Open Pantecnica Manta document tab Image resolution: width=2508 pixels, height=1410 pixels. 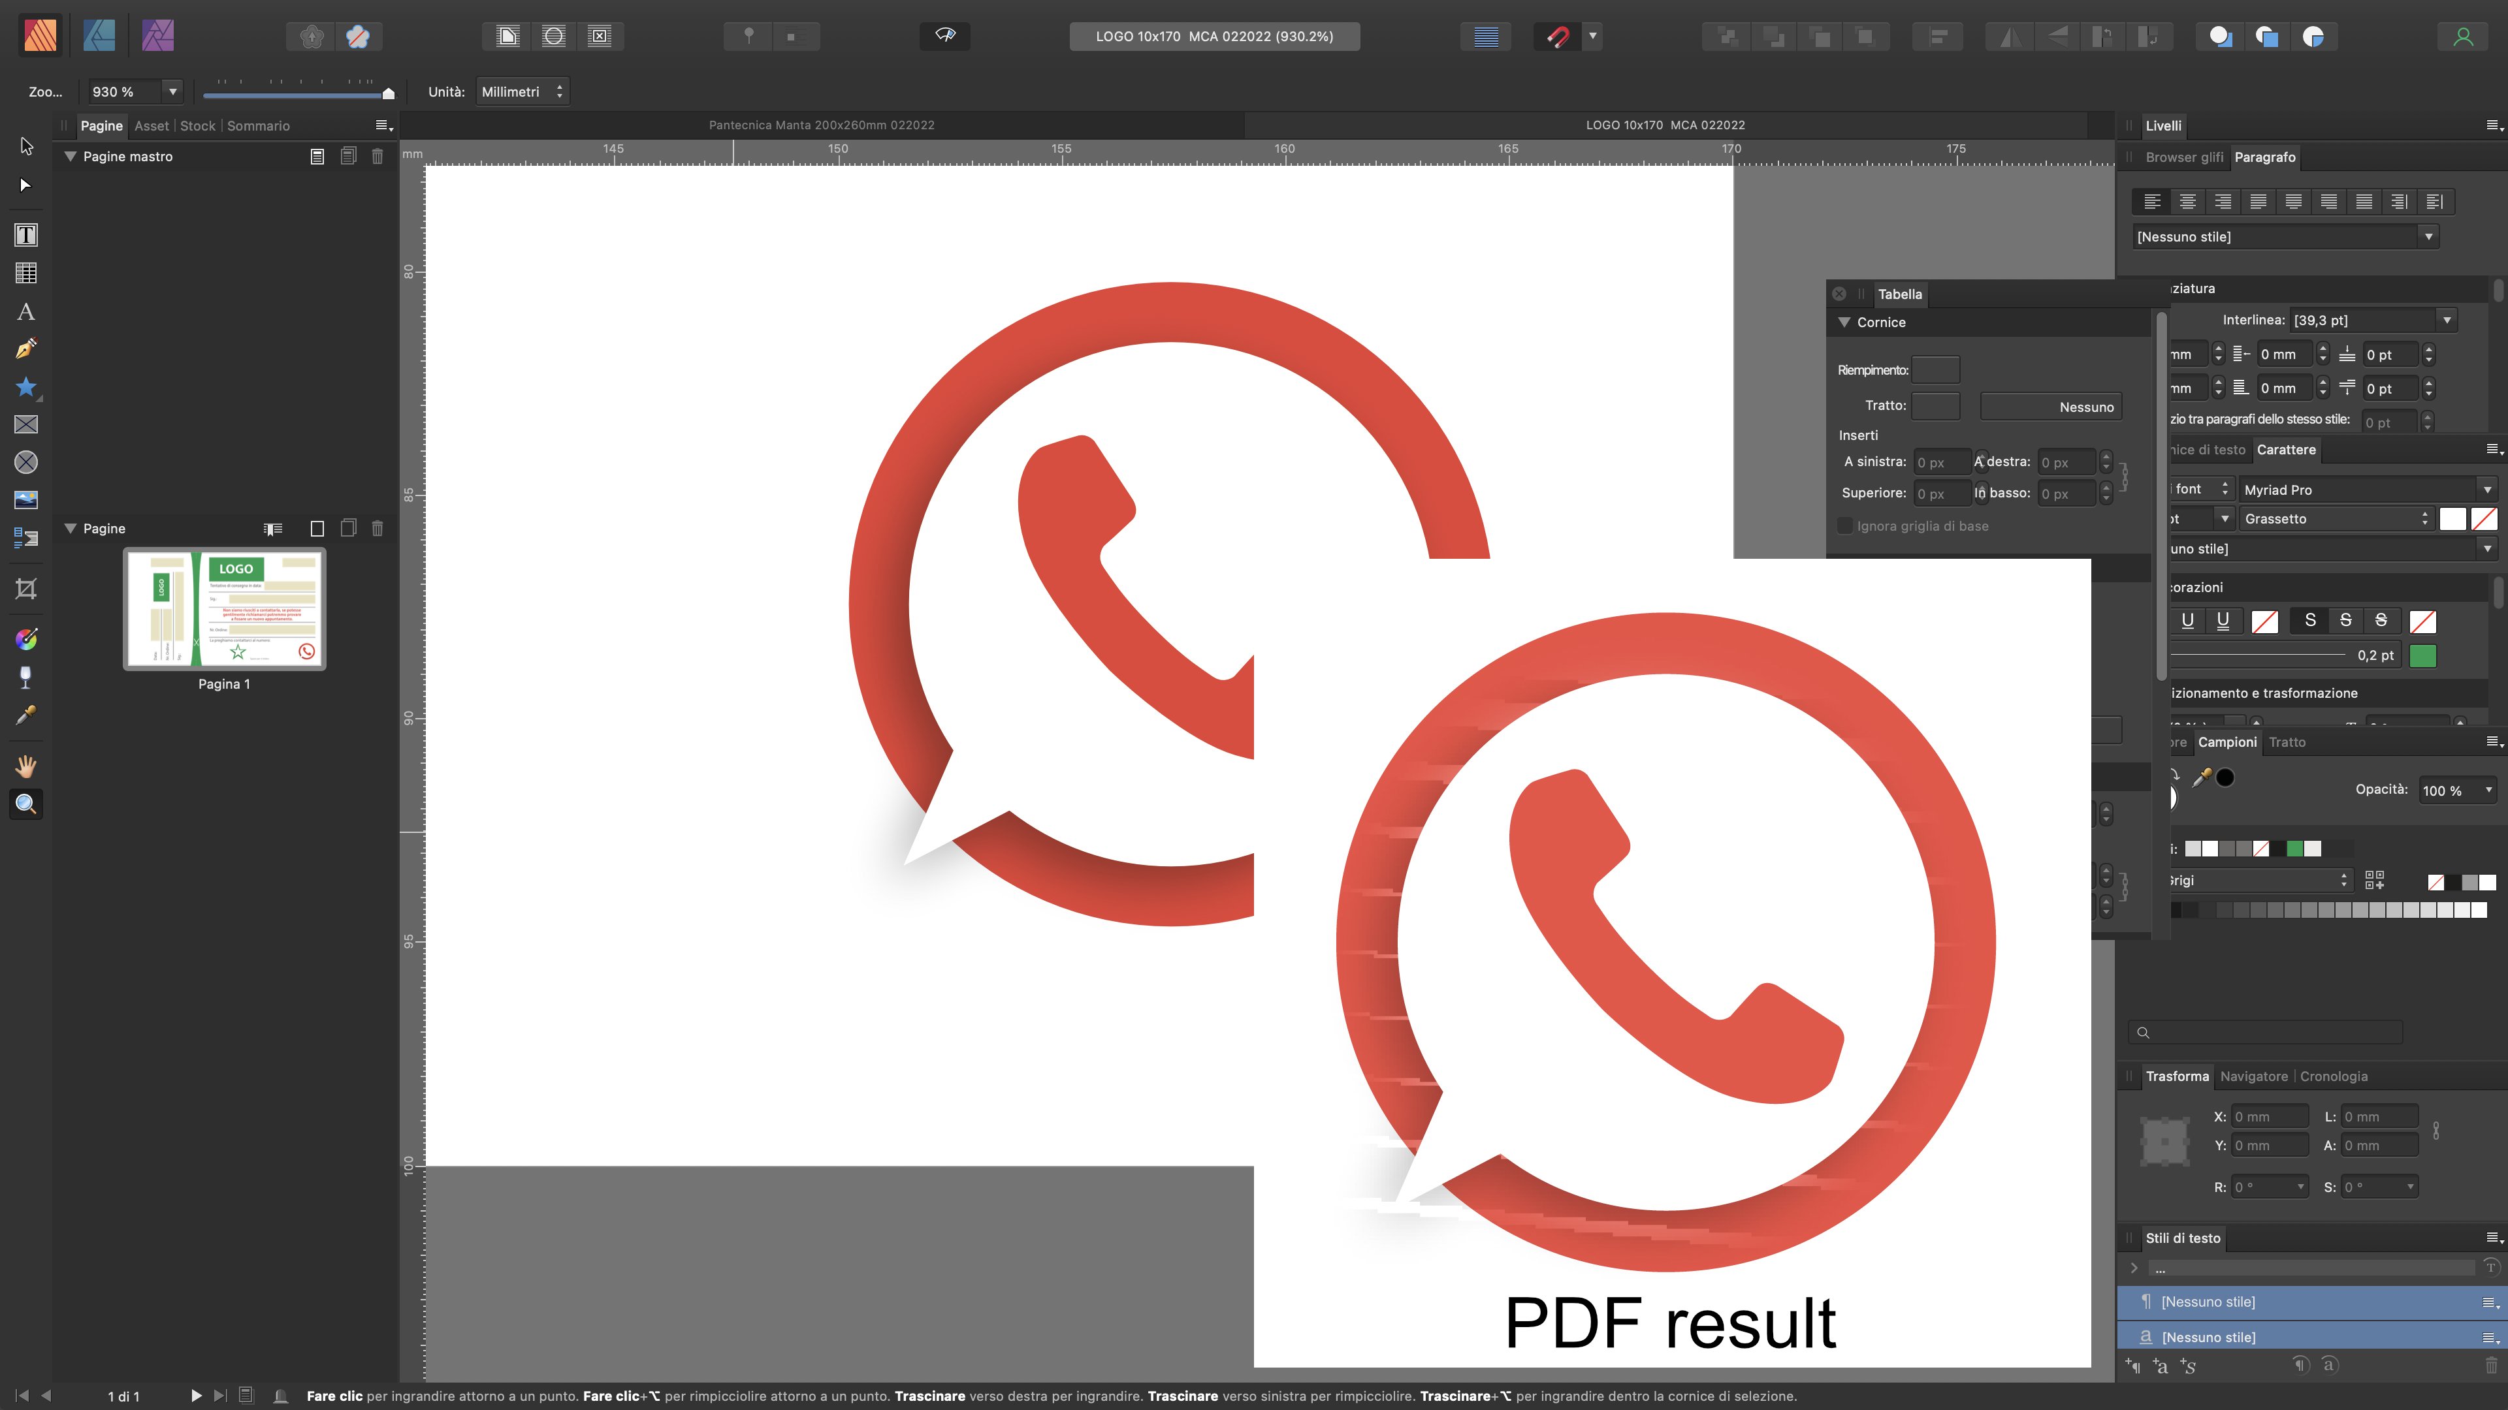tap(822, 125)
